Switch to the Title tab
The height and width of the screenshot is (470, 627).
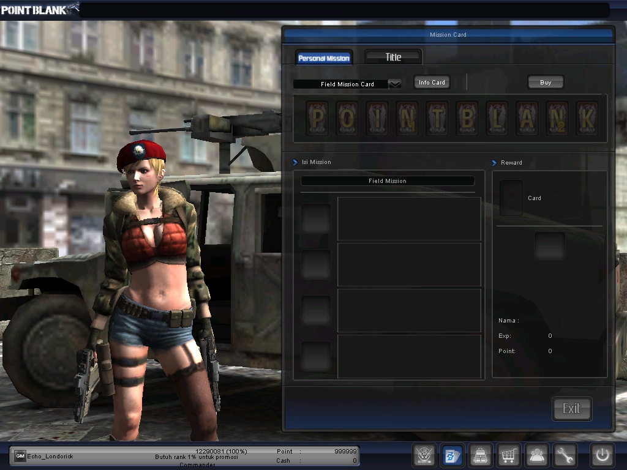pyautogui.click(x=393, y=57)
